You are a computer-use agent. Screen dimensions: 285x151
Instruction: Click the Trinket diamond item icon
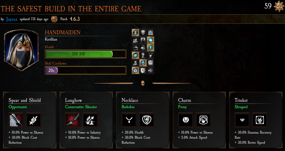(x=242, y=120)
